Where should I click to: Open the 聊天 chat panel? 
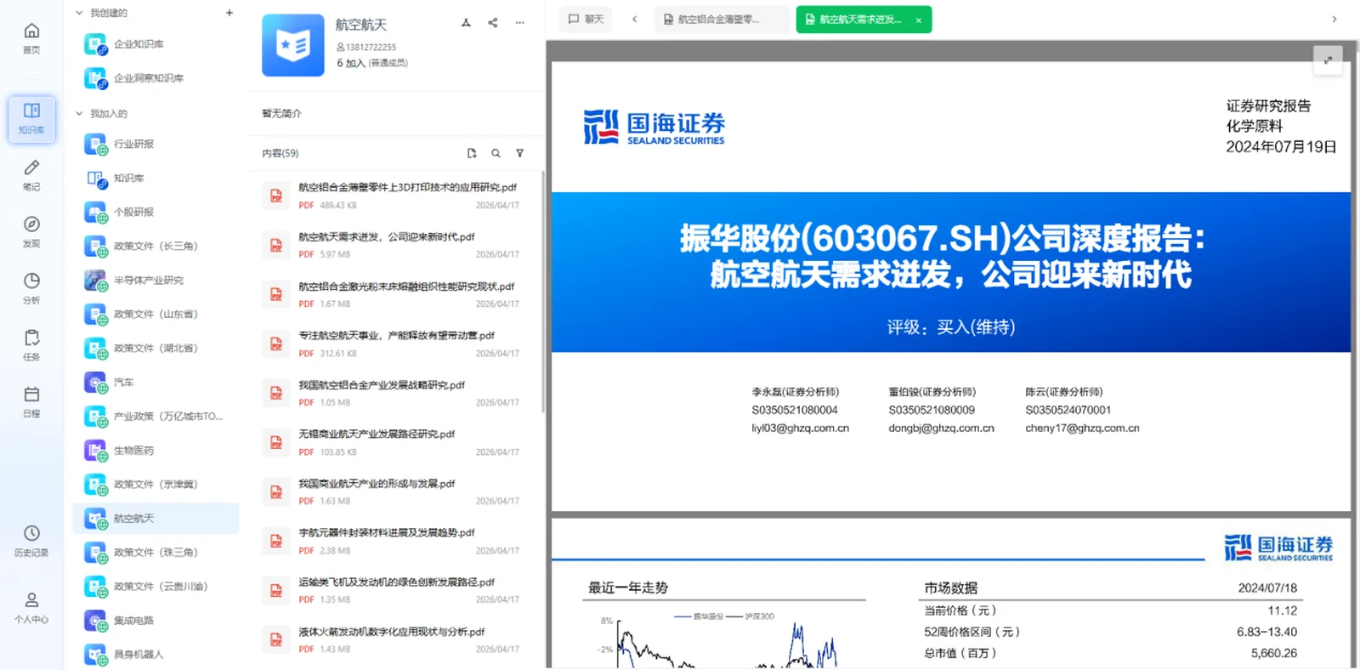(586, 19)
